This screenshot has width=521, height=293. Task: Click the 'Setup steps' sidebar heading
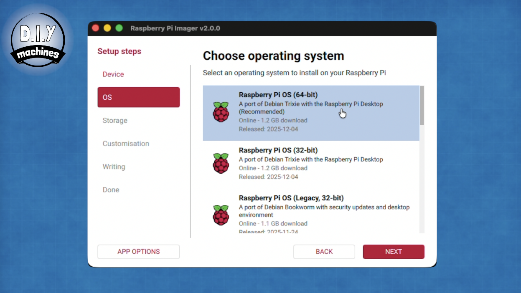click(x=119, y=51)
